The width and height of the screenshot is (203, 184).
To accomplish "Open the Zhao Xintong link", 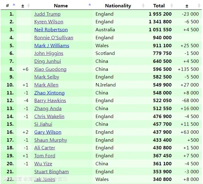I will tap(49, 93).
